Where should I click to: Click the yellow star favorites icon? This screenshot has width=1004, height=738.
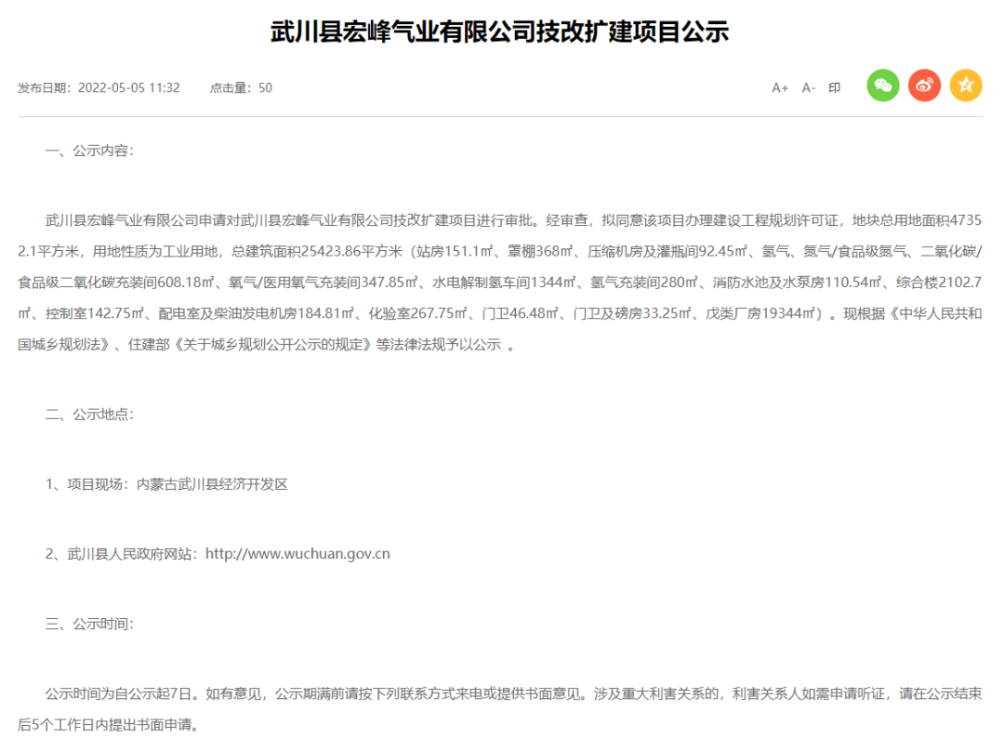point(966,86)
